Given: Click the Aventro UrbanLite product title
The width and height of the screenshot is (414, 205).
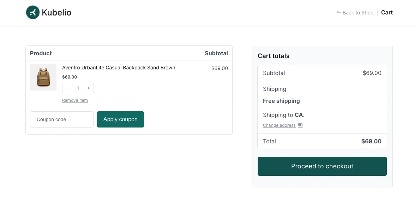Looking at the screenshot, I should pyautogui.click(x=118, y=68).
